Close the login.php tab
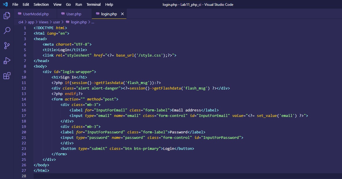This screenshot has width=342, height=179. click(122, 14)
